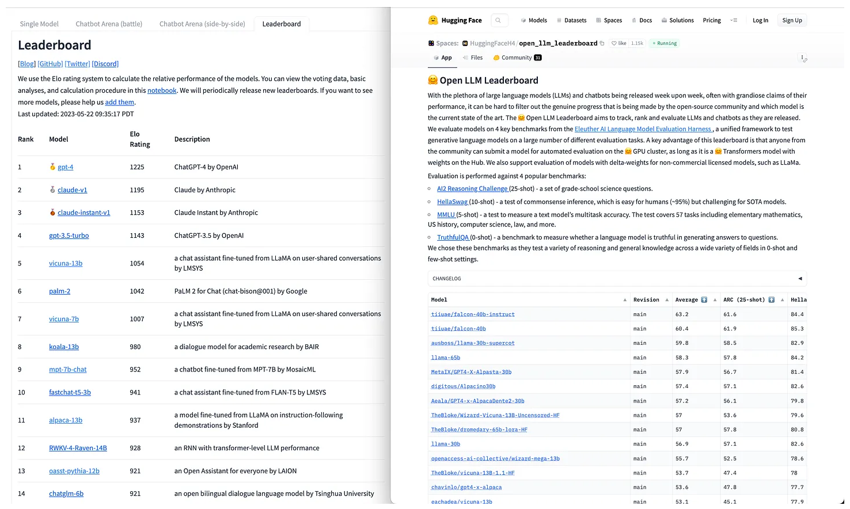Sort table by Model column arrow
Viewport: 850px width, 509px height.
pos(625,300)
